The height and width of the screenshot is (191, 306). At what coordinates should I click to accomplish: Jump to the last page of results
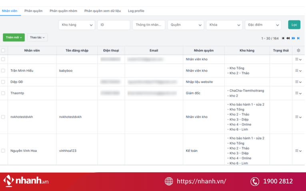click(298, 38)
